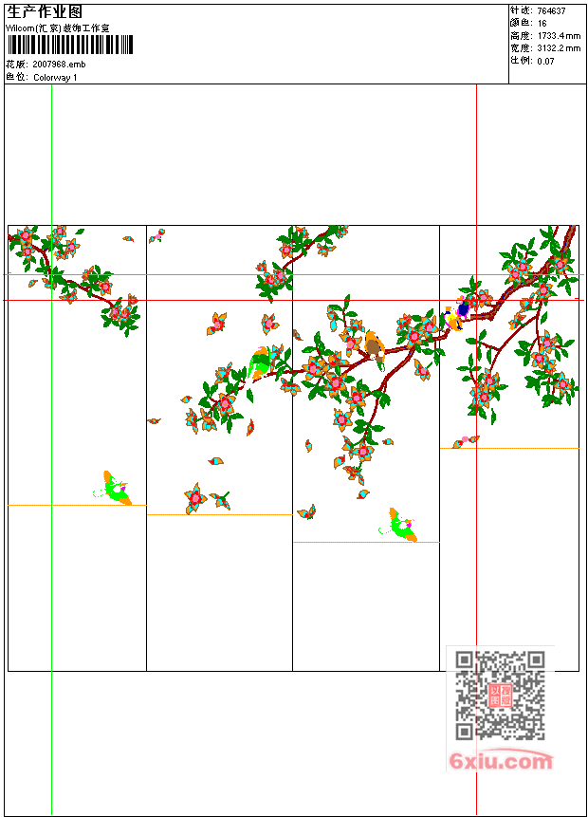Click the width value '3132.2 mm'
588x817 pixels.
pyautogui.click(x=559, y=48)
